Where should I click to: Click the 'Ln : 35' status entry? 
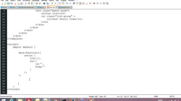pos(120,97)
